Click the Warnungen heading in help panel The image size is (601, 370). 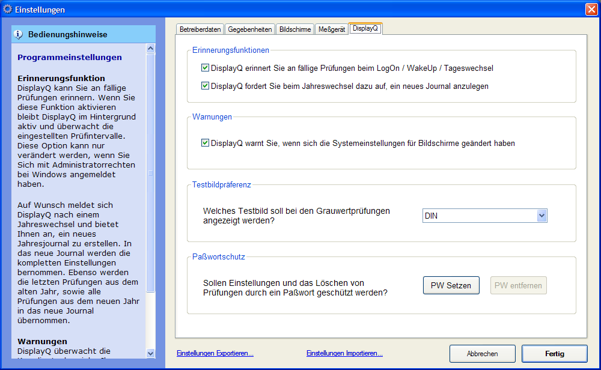click(x=42, y=341)
